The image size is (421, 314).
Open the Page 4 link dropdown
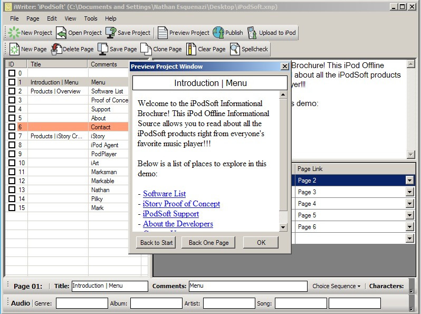[409, 204]
